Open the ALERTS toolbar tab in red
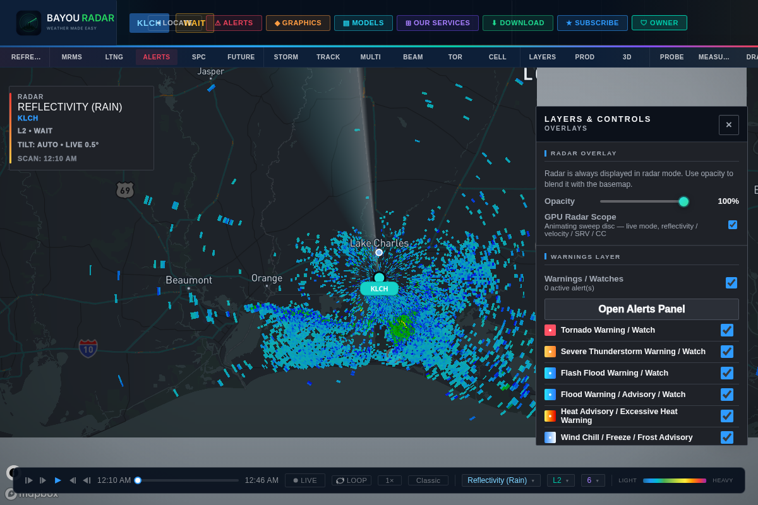 tap(157, 57)
